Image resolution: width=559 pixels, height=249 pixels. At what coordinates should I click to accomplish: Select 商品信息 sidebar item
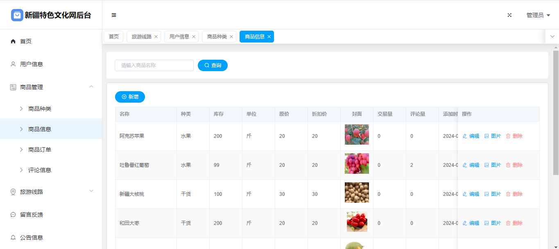[51, 129]
